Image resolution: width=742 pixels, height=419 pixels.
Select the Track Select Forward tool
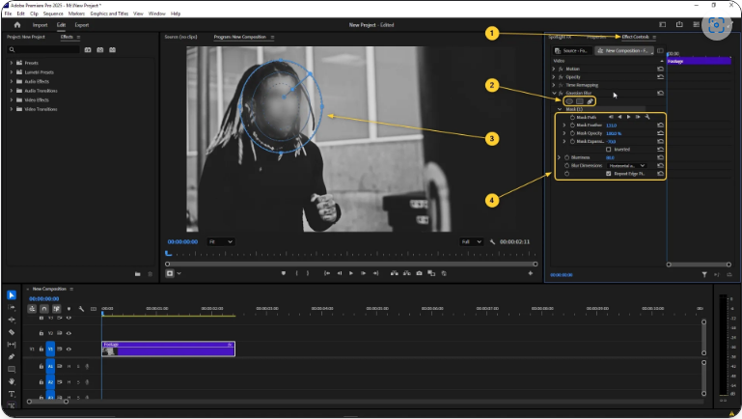12,307
